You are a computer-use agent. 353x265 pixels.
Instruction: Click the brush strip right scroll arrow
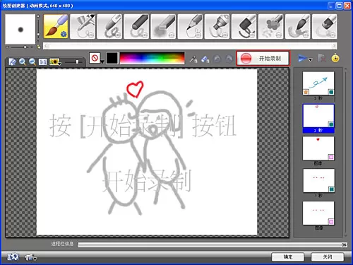click(x=334, y=46)
